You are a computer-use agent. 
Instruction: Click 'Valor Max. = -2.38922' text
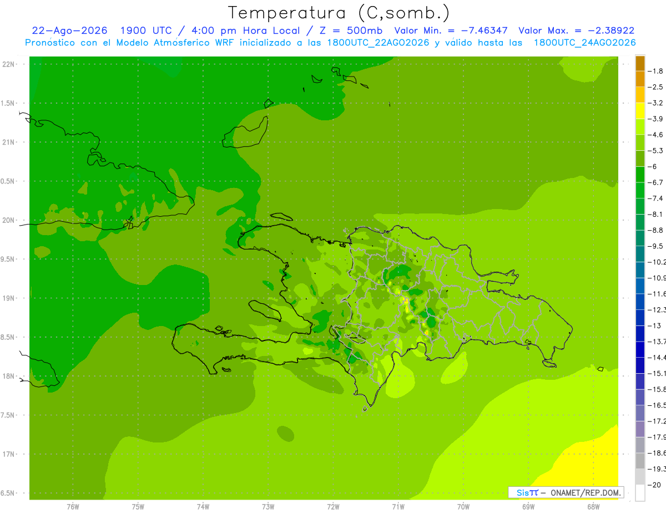576,30
